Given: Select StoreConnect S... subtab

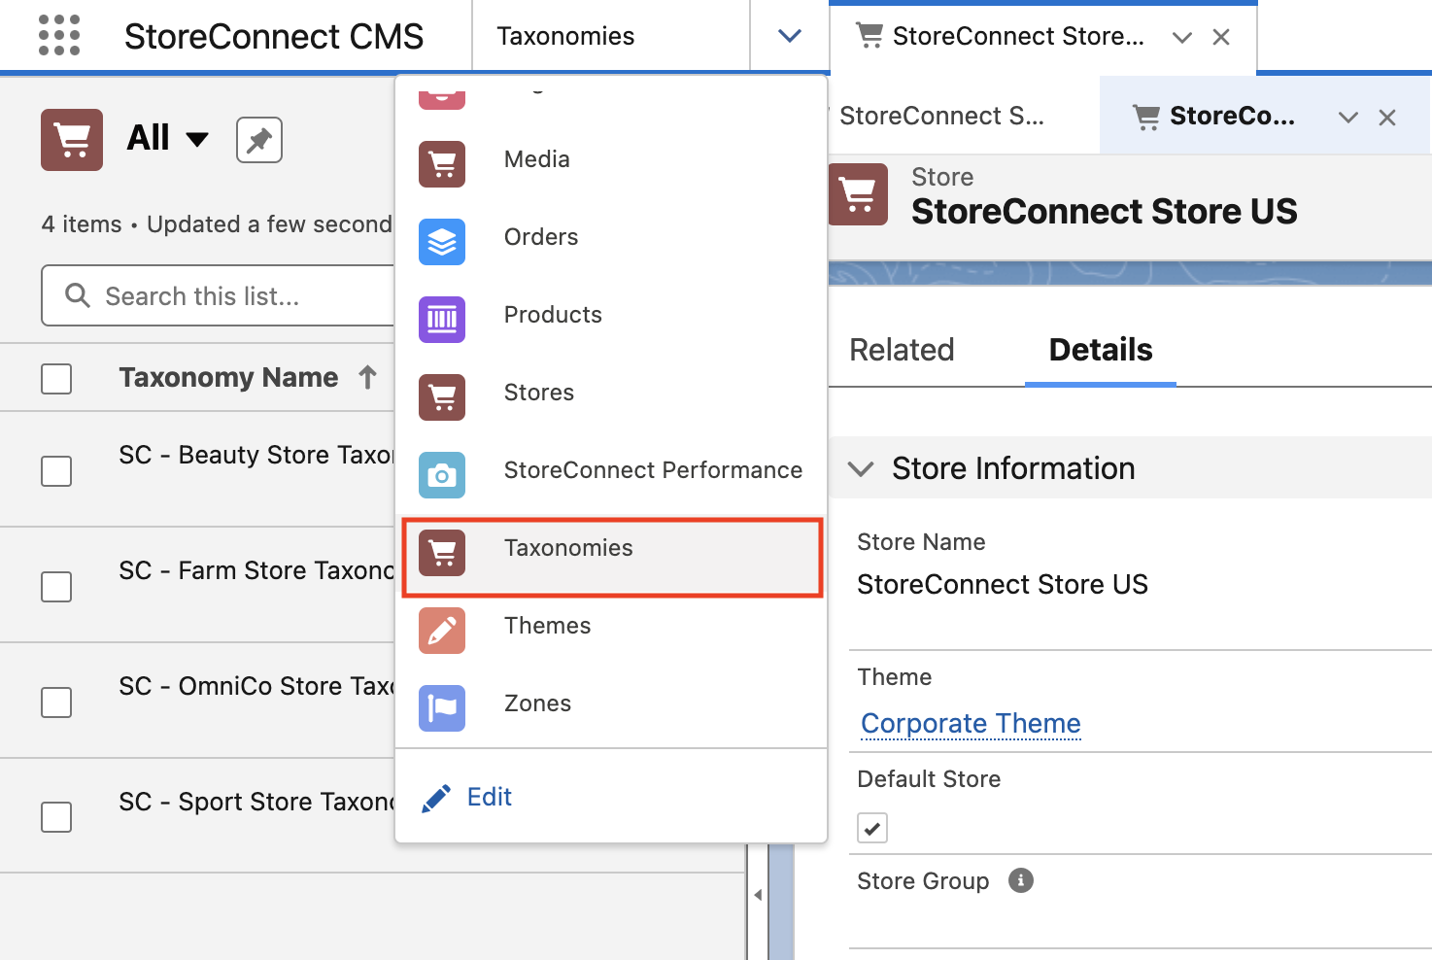Looking at the screenshot, I should pyautogui.click(x=942, y=116).
